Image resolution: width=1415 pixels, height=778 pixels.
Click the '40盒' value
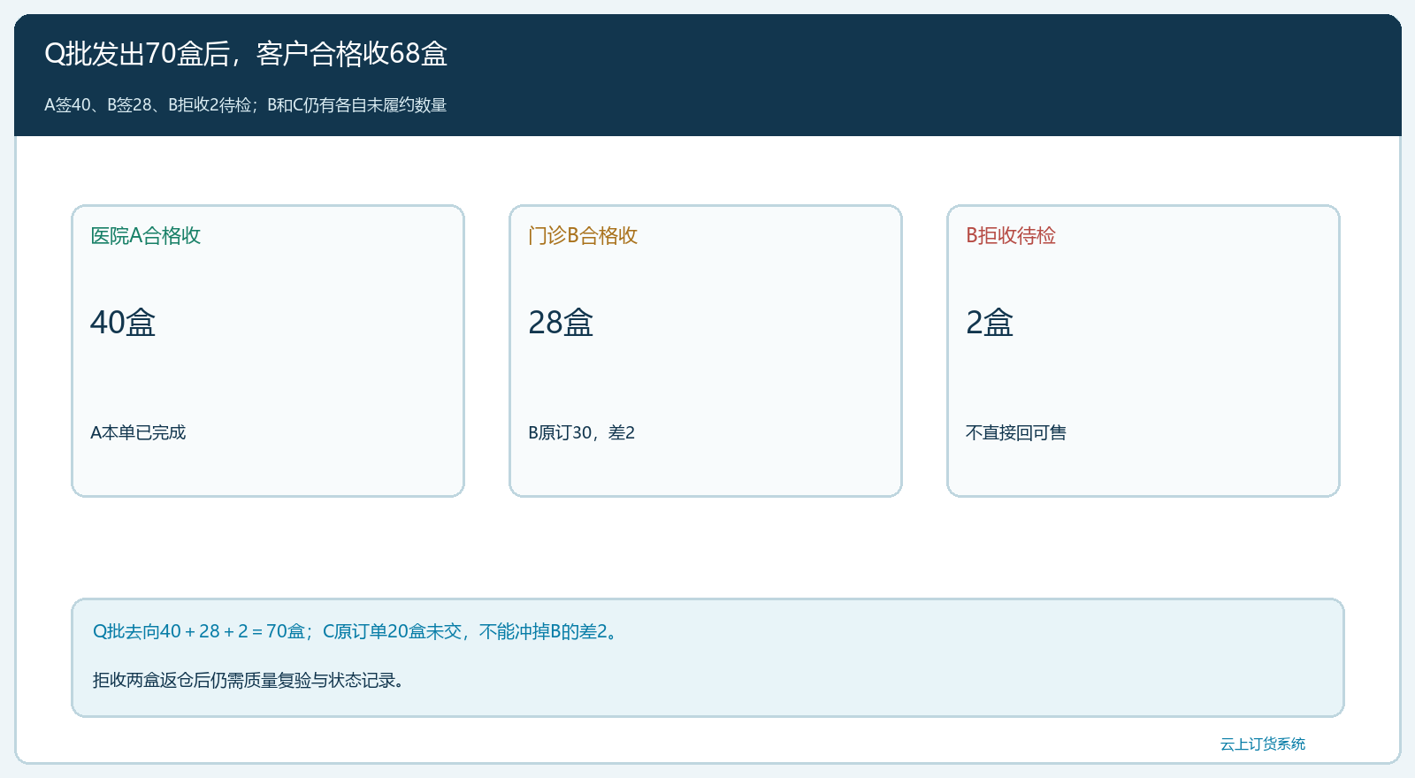pyautogui.click(x=123, y=323)
